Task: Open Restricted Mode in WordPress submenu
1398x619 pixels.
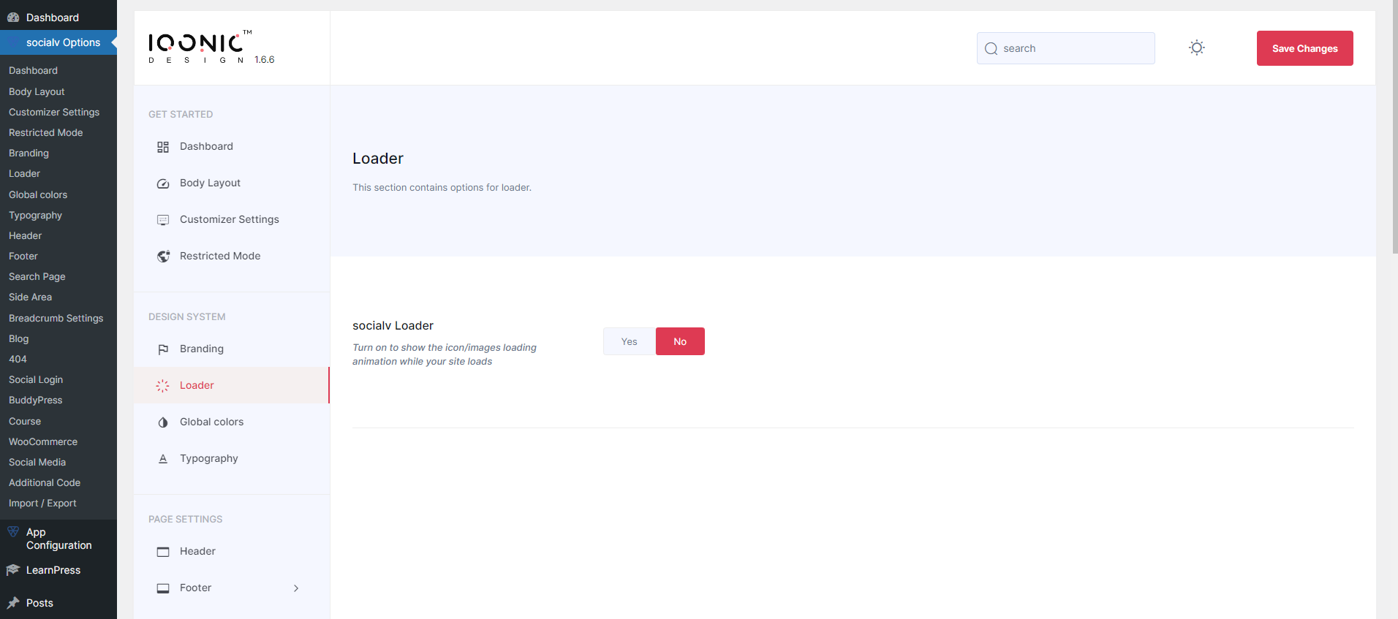Action: point(46,132)
